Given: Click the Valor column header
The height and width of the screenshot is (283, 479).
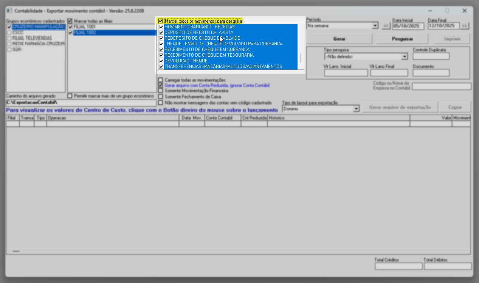Looking at the screenshot, I should coord(431,118).
